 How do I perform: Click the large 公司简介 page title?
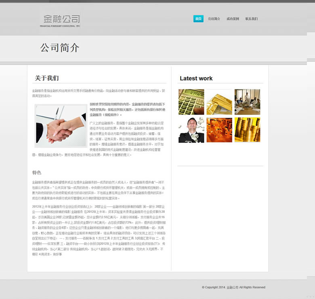point(60,48)
